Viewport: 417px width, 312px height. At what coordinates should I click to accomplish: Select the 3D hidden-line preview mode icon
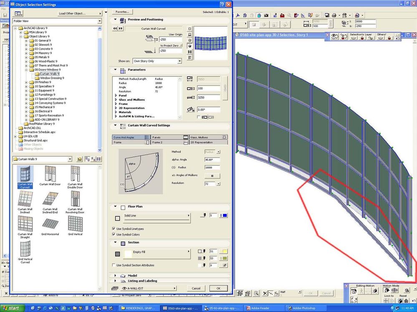pyautogui.click(x=190, y=40)
